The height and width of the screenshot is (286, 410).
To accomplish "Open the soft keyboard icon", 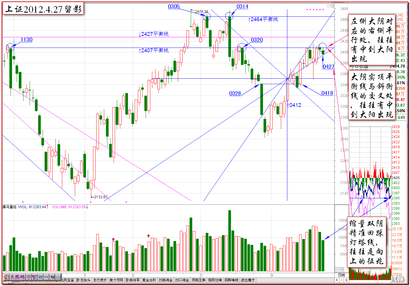I will tap(58, 277).
